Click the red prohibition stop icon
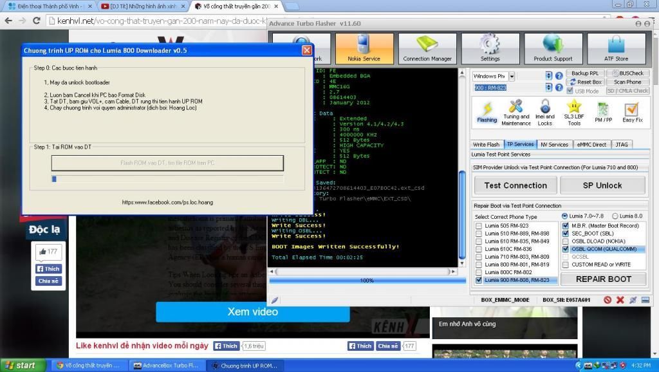This screenshot has height=372, width=659. (x=608, y=300)
